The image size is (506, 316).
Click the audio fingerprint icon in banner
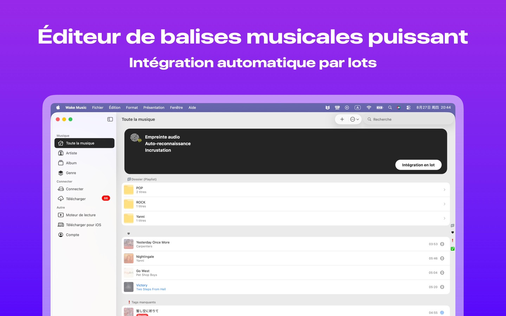pos(136,138)
